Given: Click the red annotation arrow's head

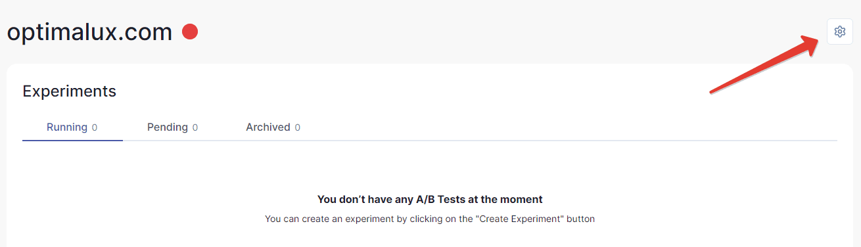Looking at the screenshot, I should [813, 42].
